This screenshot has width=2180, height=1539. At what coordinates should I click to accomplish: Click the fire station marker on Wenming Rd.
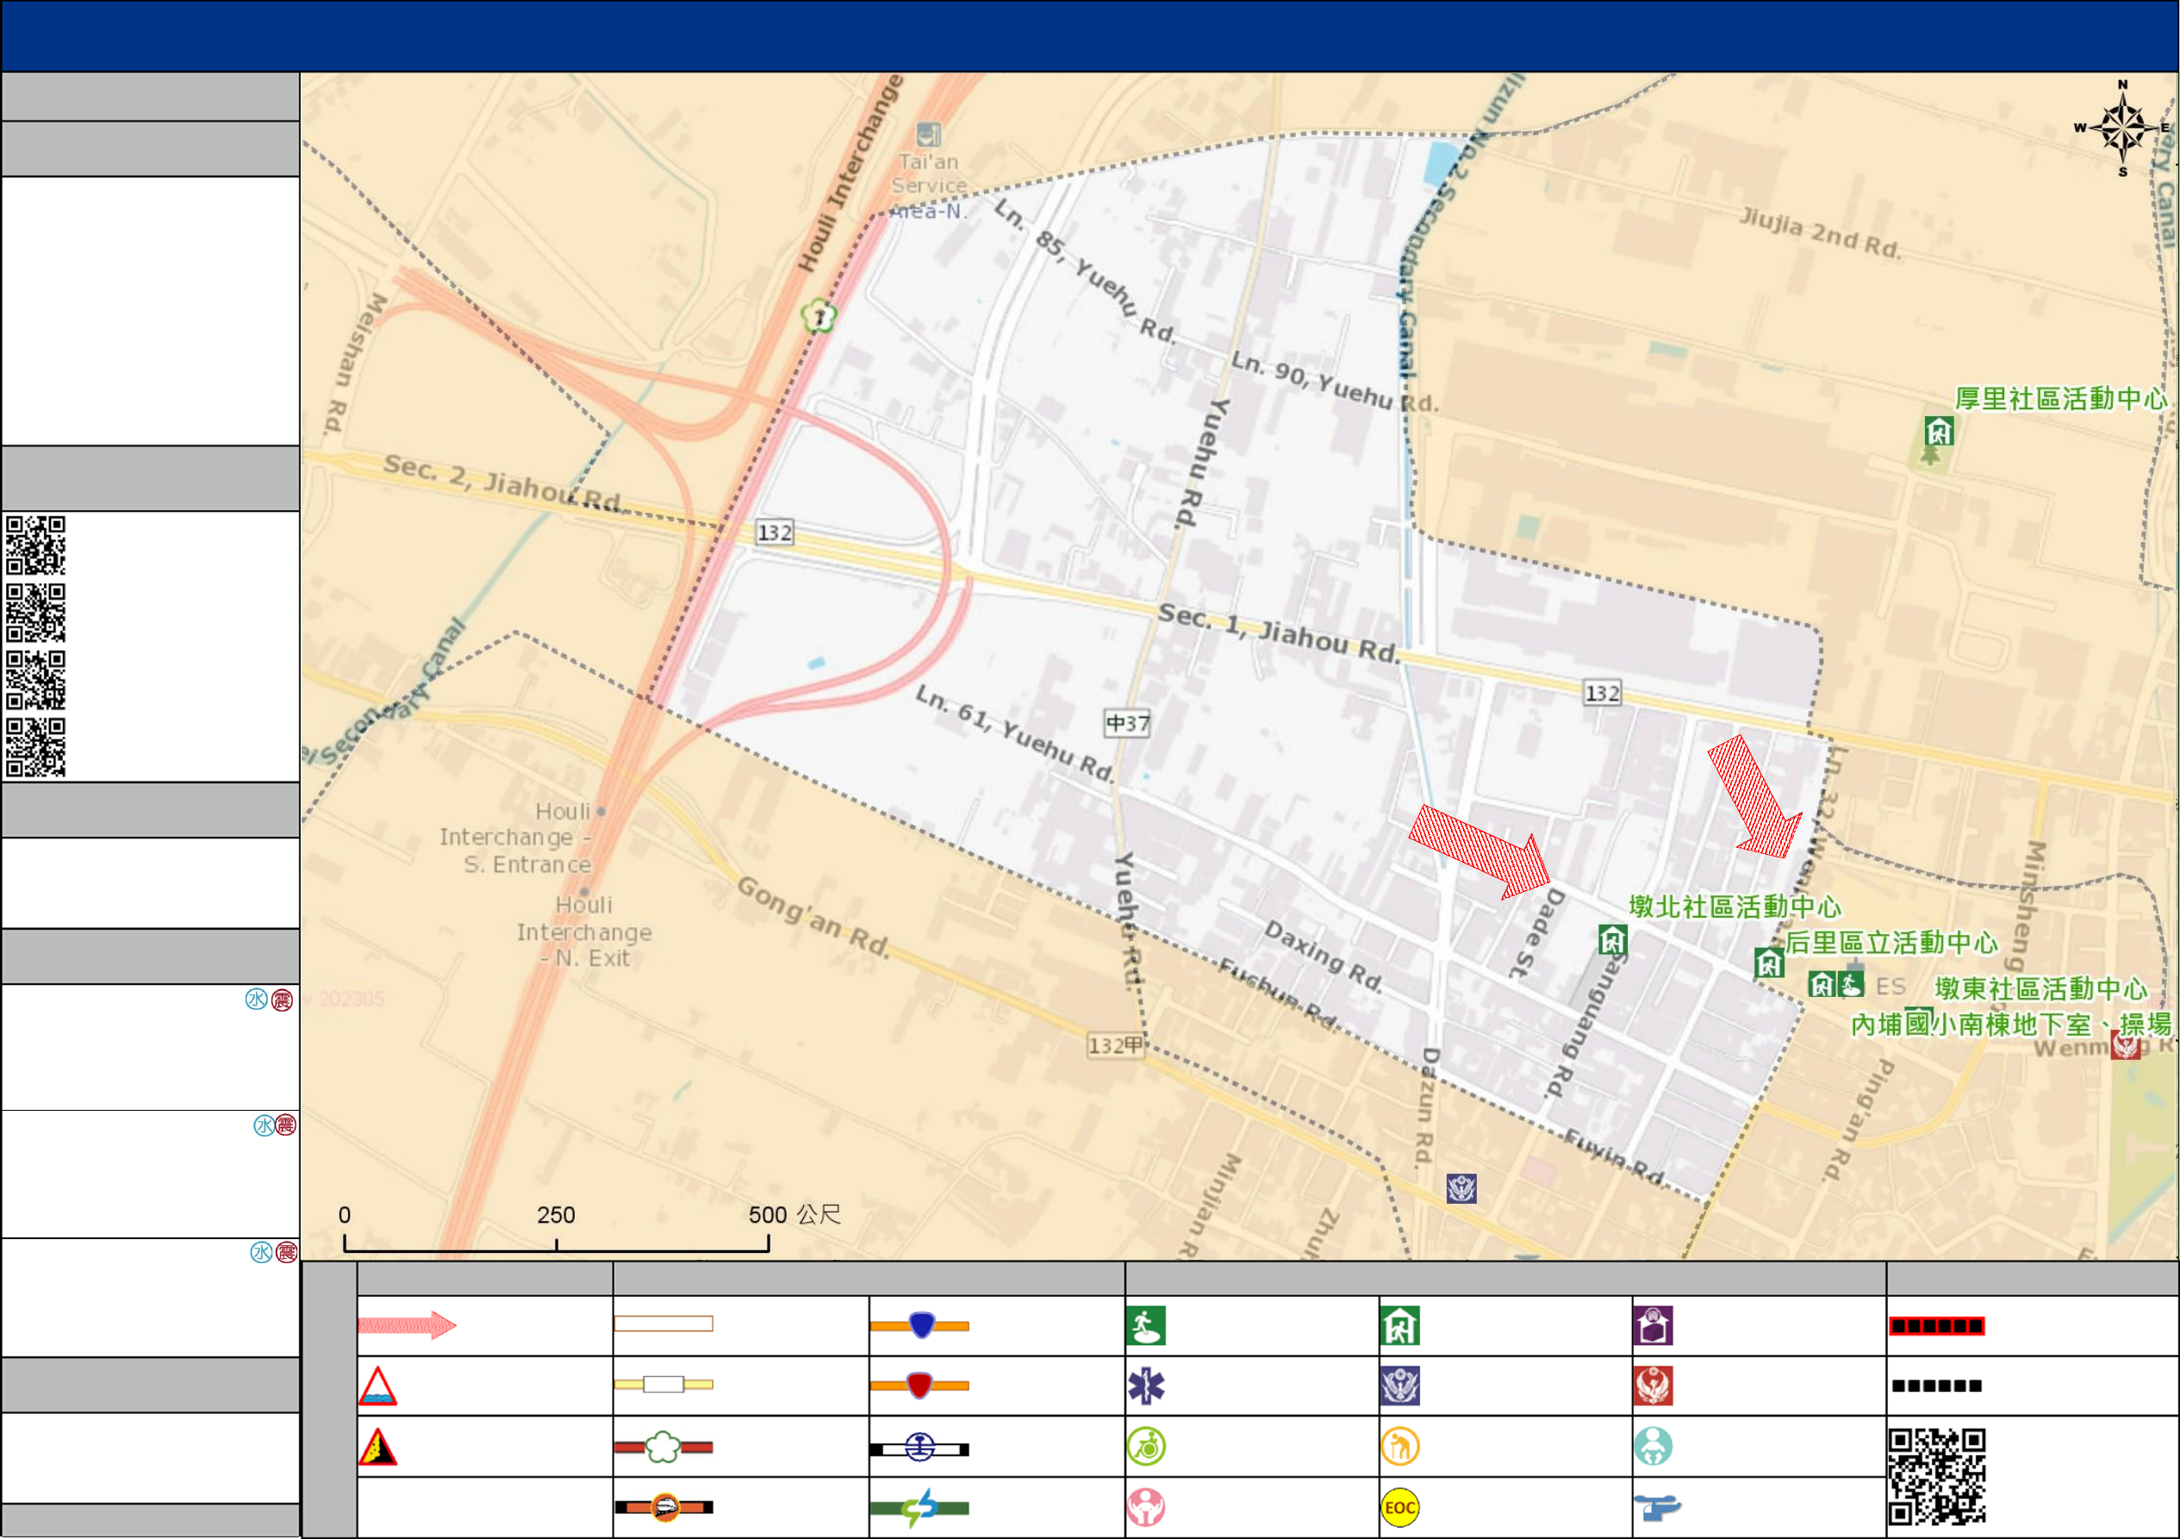pos(2125,1044)
